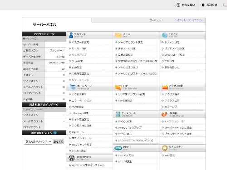Open 簡単インストール under Homepage
Viewport: 227px width, 170px height.
[81, 138]
